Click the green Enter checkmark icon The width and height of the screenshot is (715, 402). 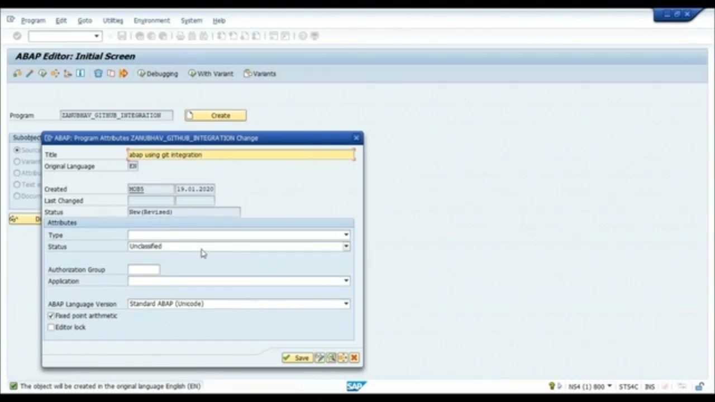(x=17, y=36)
